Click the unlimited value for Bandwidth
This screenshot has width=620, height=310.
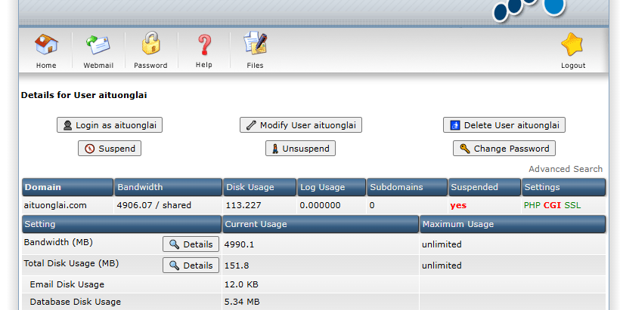(x=442, y=244)
